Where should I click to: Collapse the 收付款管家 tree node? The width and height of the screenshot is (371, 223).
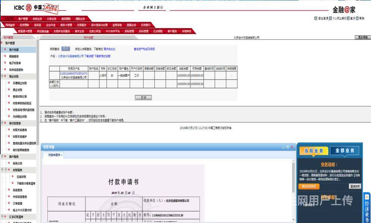[x=2, y=123]
